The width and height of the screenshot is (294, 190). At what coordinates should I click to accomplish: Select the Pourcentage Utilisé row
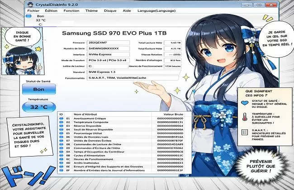pos(124,133)
